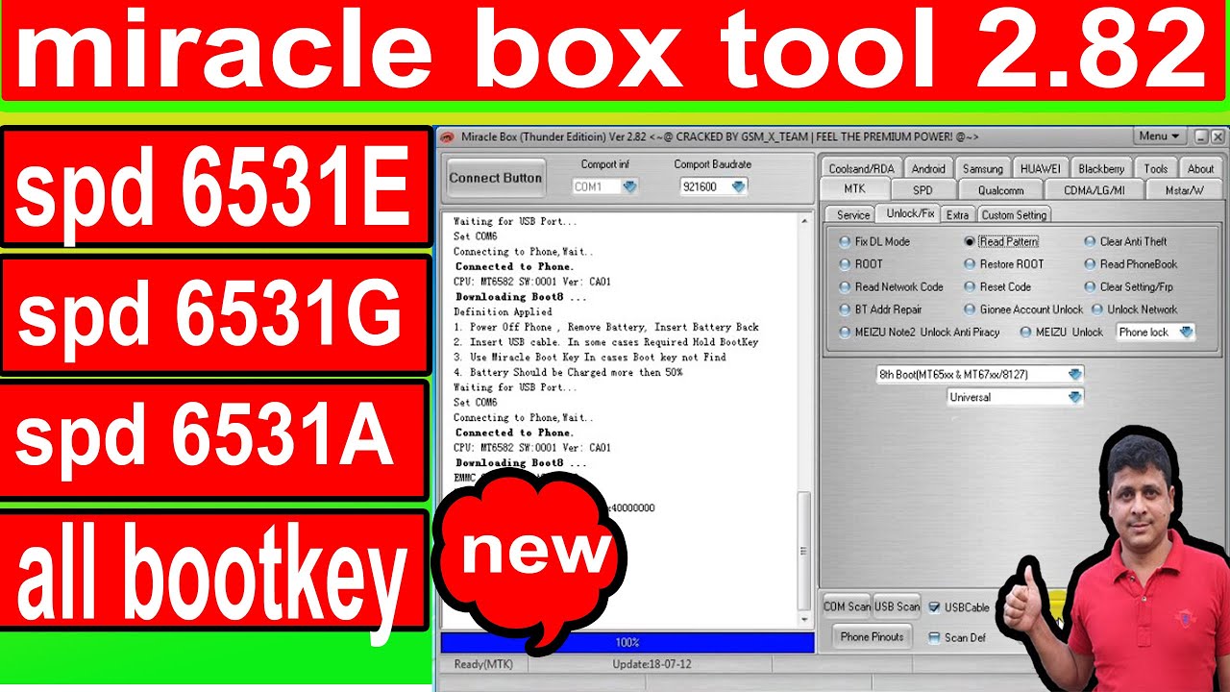Open Phone Pinouts
Viewport: 1230px width, 692px height.
(872, 637)
